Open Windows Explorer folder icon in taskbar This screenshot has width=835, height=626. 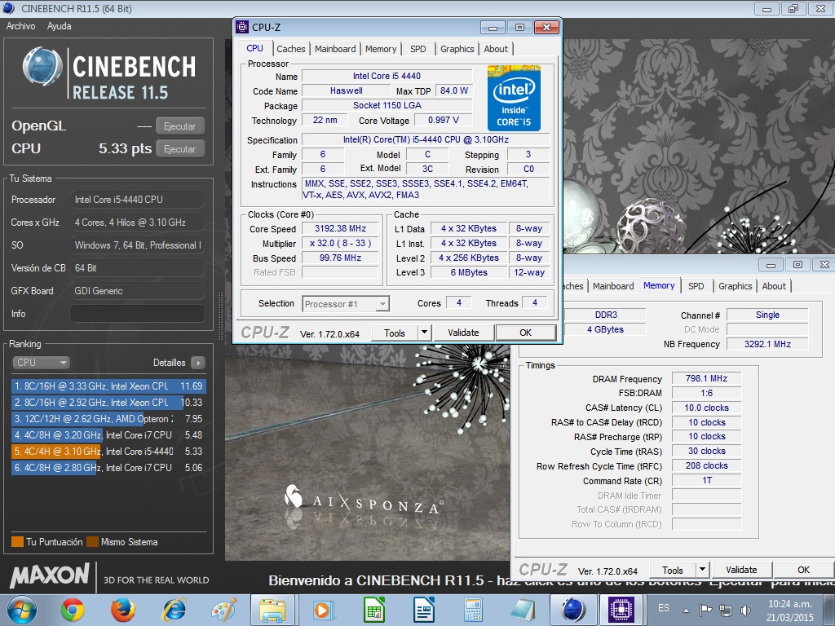274,610
